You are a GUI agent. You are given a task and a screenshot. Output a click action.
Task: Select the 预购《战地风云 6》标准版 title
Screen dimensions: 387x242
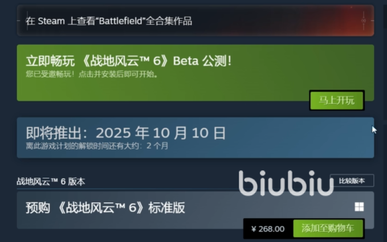click(x=105, y=208)
